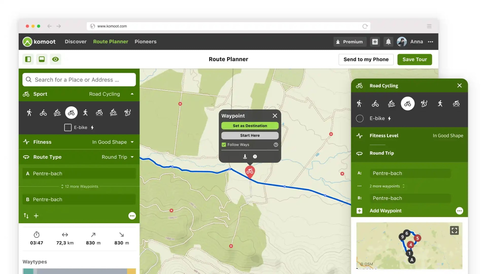Focus the Search for a Place field
The height and width of the screenshot is (274, 487).
pyautogui.click(x=79, y=80)
